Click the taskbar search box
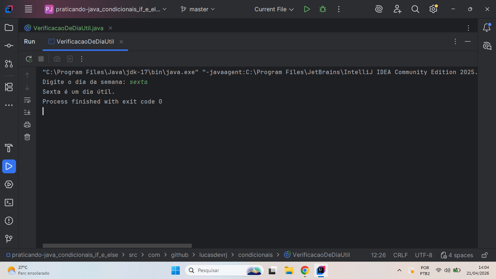Image resolution: width=496 pixels, height=279 pixels. (224, 270)
